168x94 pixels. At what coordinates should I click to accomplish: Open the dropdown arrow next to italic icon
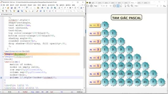click(x=67, y=8)
